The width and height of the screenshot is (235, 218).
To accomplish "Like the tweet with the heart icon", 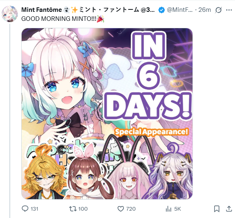I will 121,209.
